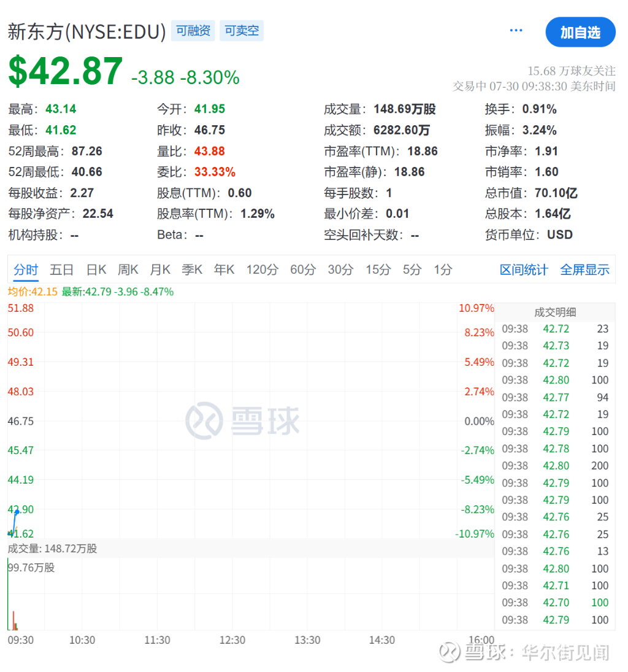This screenshot has height=672, width=628.
Task: Click the 每股净资产 value 22.54
Action: [98, 214]
